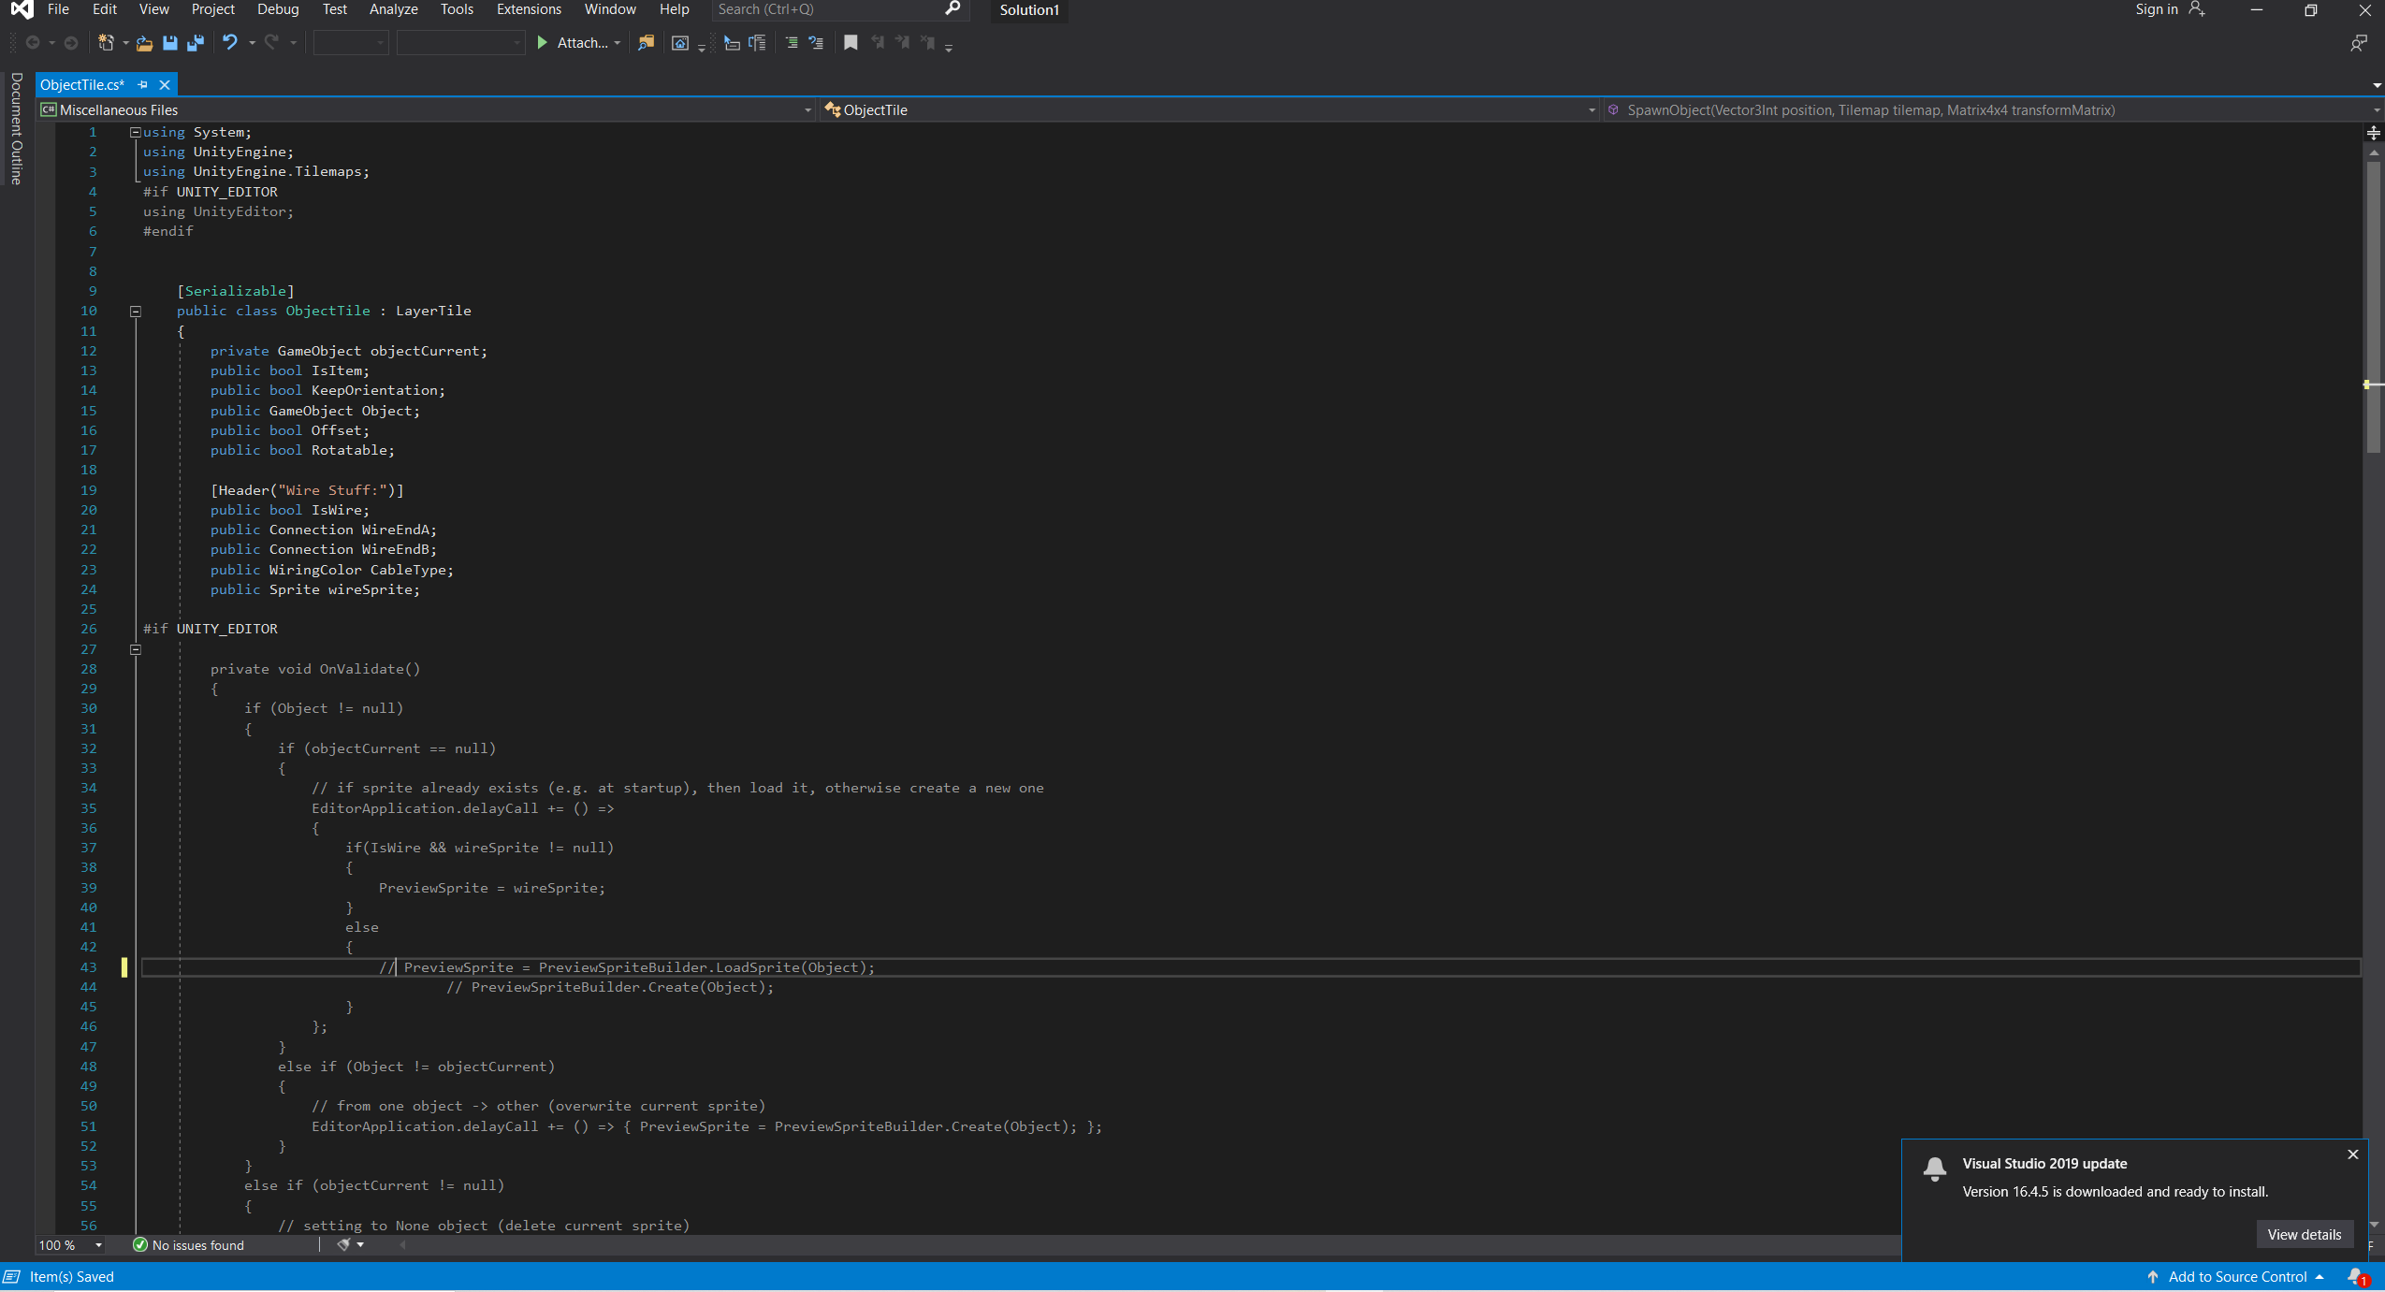The width and height of the screenshot is (2385, 1292).
Task: Open the Solution Explorer home icon
Action: (x=680, y=42)
